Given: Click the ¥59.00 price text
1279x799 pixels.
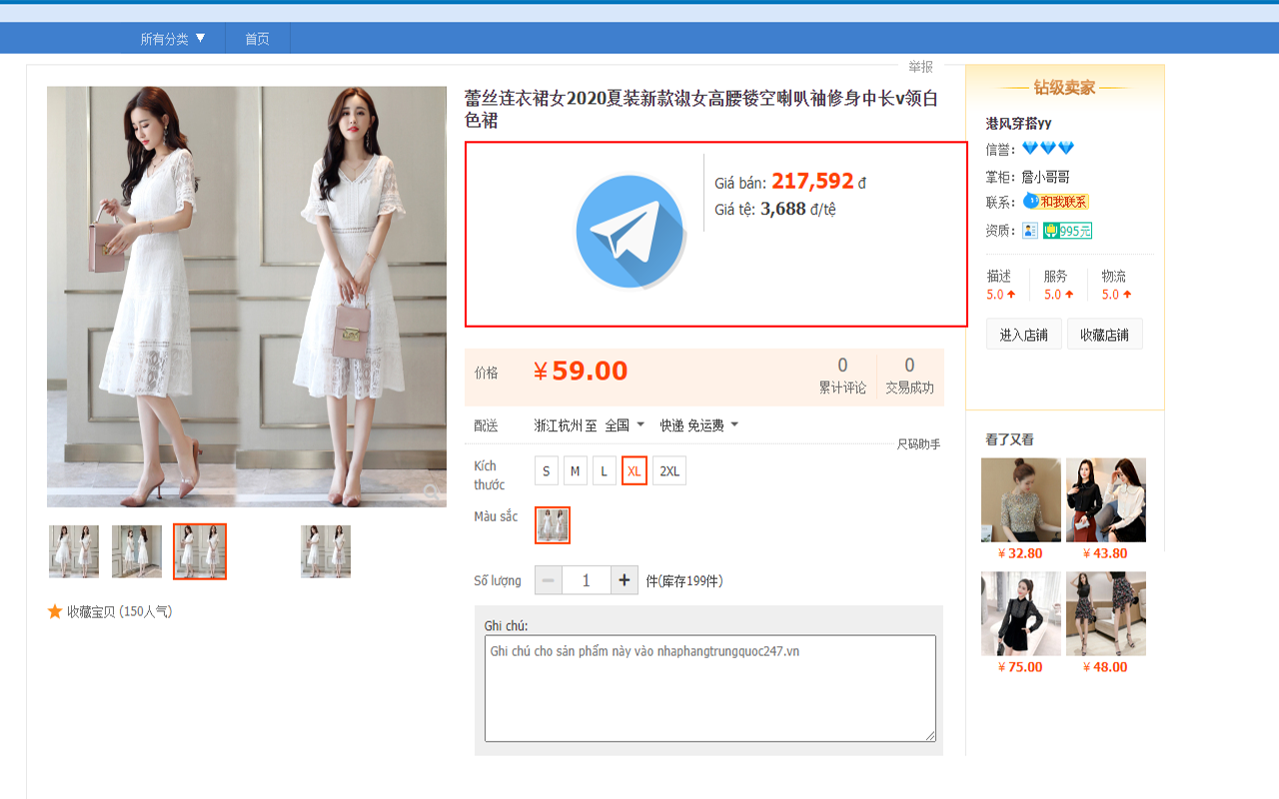Looking at the screenshot, I should 580,372.
